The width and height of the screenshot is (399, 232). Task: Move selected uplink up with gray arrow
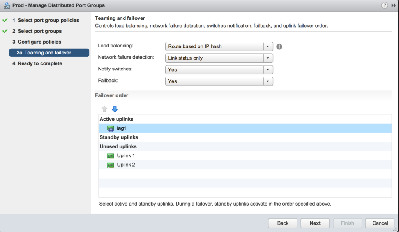[104, 109]
